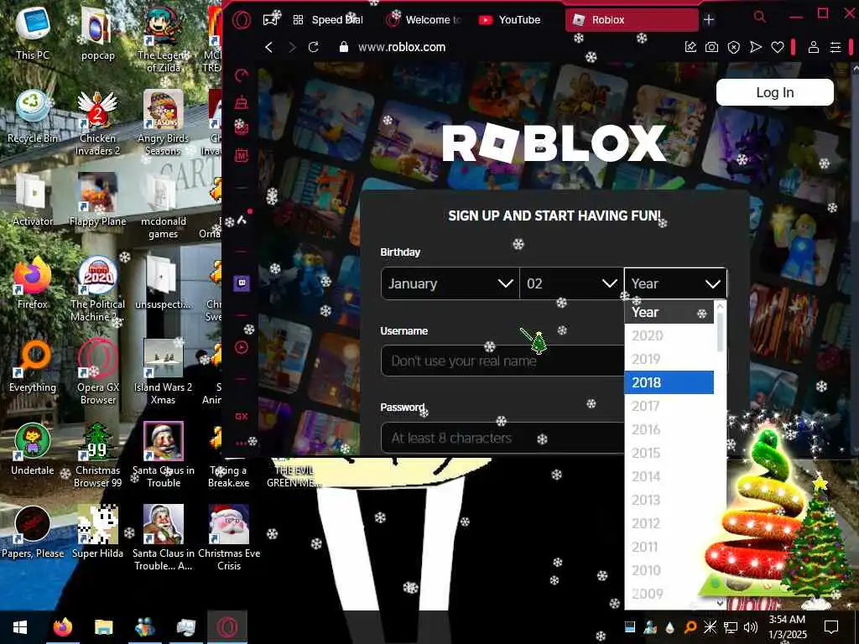Choose 2011 in the year list
859x644 pixels.
pyautogui.click(x=669, y=547)
